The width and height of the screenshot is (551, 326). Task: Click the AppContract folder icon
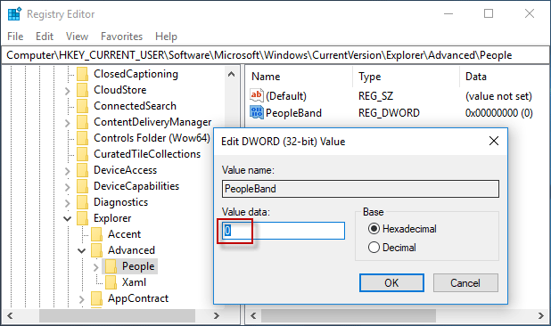96,298
